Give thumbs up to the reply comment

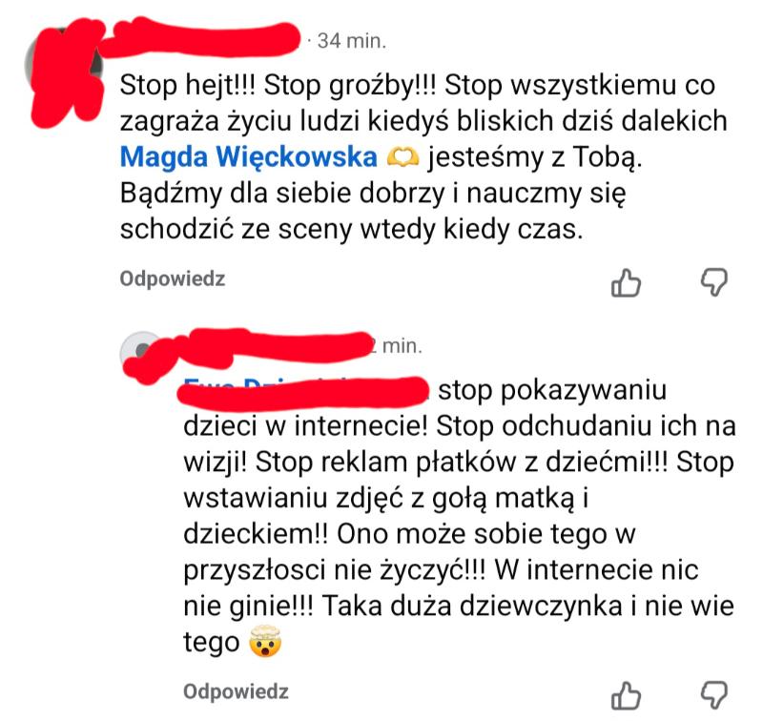(x=626, y=695)
